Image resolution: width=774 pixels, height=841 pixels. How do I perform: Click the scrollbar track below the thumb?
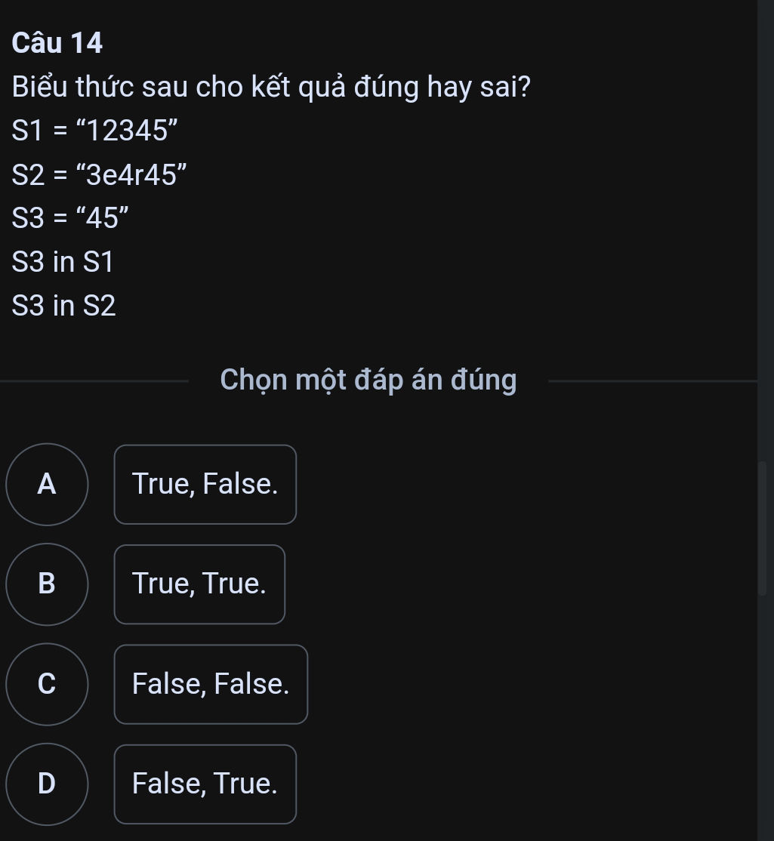762,719
